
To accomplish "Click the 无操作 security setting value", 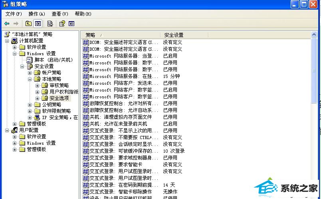I will click(170, 192).
